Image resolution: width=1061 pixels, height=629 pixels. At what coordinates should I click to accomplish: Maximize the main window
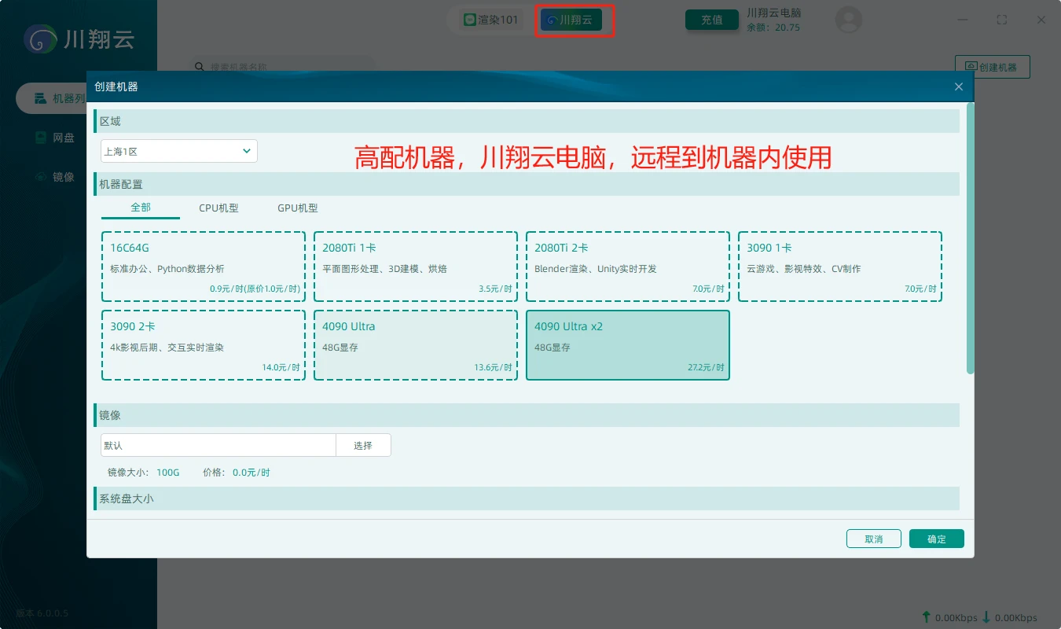(1001, 20)
